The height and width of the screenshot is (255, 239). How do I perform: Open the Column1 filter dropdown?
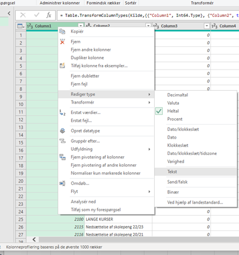pyautogui.click(x=81, y=26)
